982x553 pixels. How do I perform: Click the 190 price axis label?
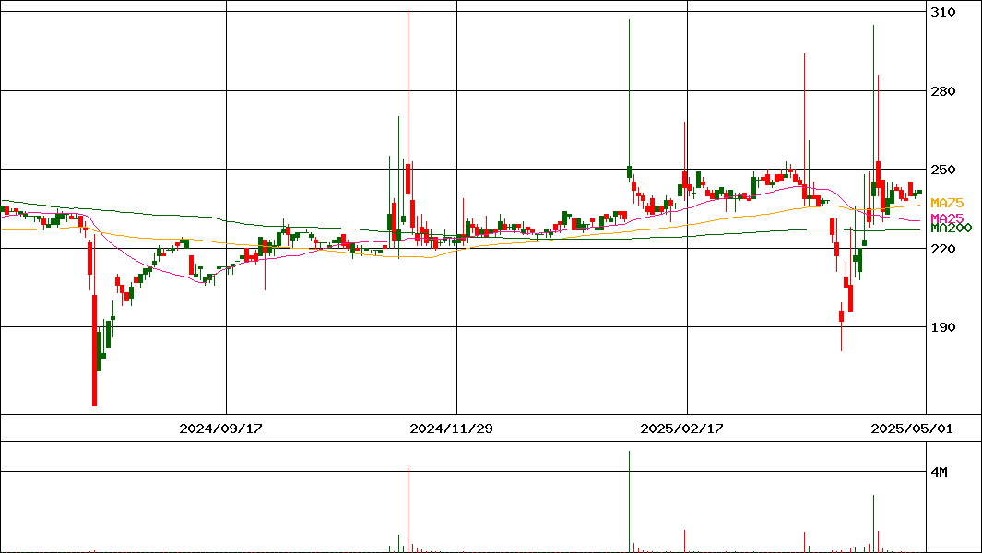pos(943,327)
